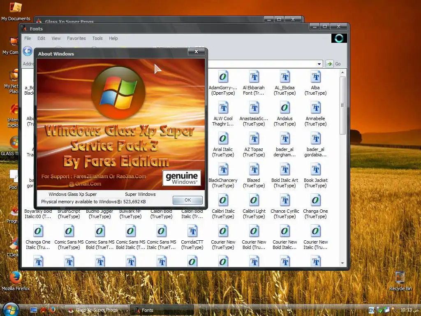The image size is (421, 316).
Task: Click the Go button beside address bar
Action: pos(333,64)
